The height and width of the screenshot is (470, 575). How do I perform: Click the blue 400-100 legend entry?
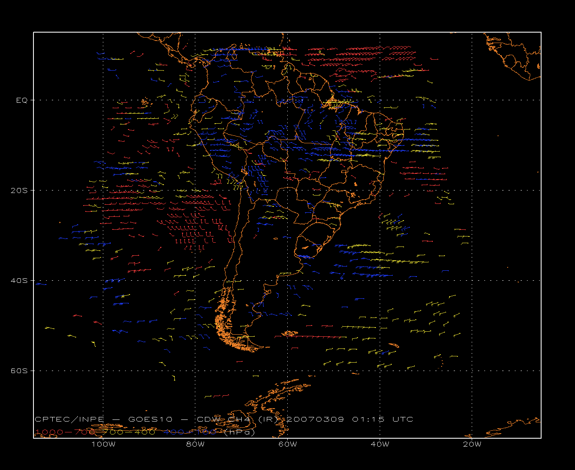pyautogui.click(x=190, y=432)
